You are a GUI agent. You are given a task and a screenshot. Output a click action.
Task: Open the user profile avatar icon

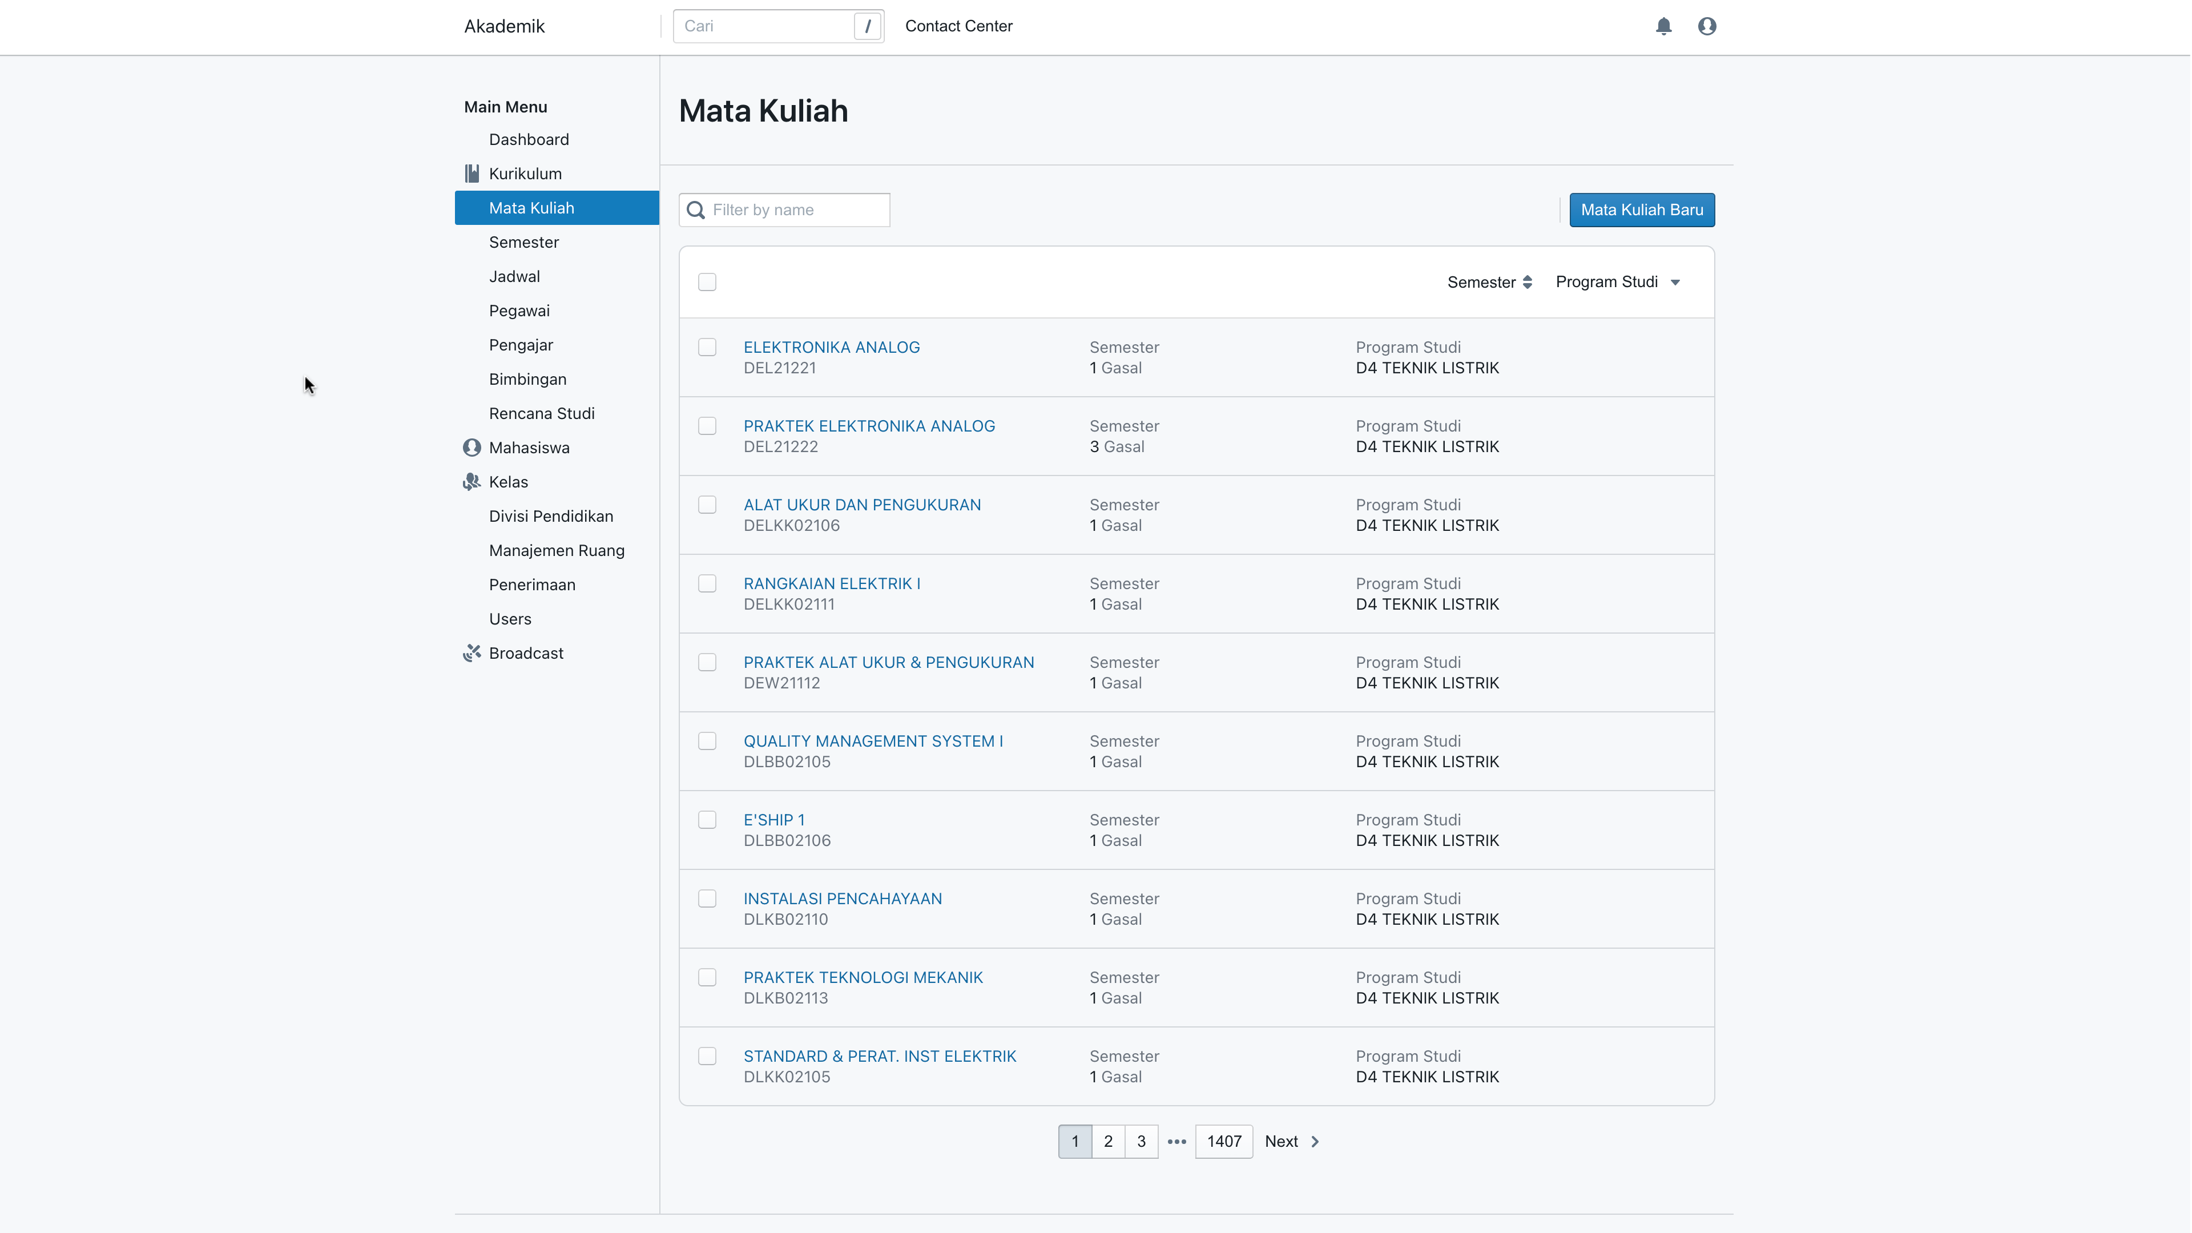point(1706,26)
